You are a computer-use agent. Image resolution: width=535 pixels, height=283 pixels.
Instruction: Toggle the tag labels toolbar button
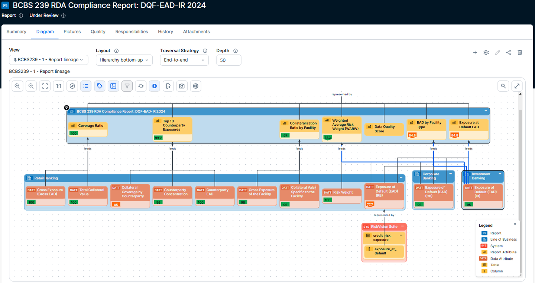(x=100, y=86)
